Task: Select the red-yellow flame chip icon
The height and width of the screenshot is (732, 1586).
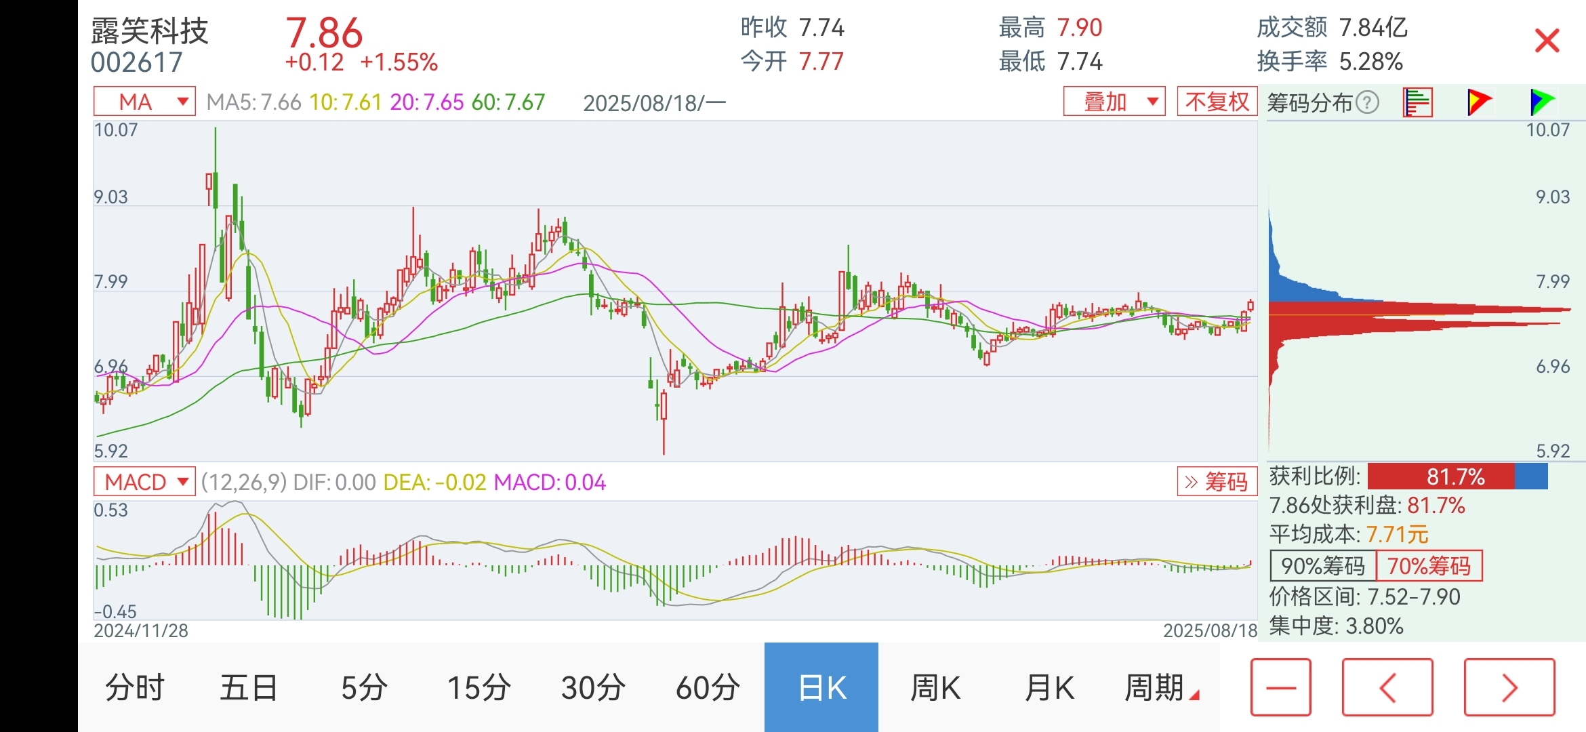Action: coord(1479,102)
